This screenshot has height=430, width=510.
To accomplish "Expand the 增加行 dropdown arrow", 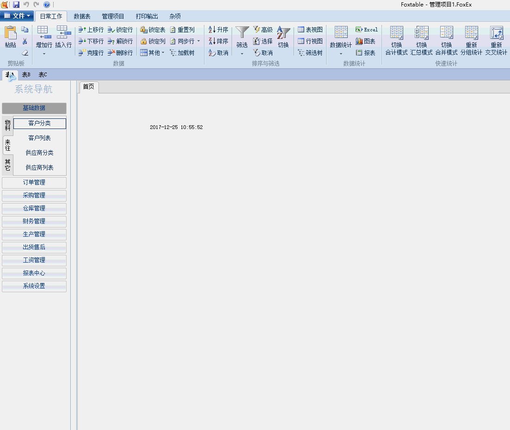I will 44,54.
